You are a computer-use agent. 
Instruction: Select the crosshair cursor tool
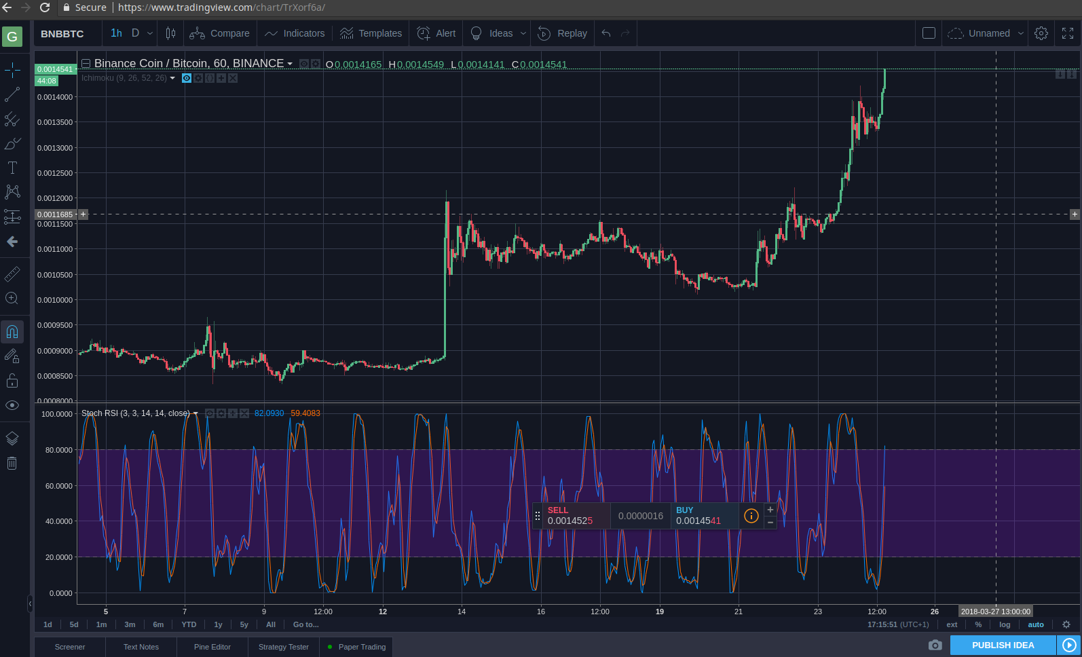point(12,70)
